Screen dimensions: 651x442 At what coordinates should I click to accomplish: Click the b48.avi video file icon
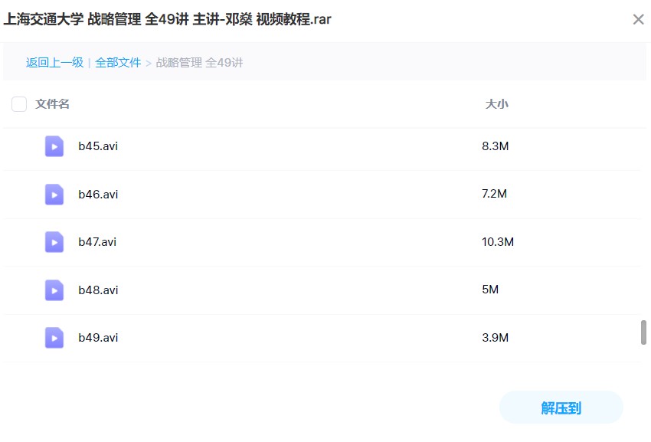54,290
